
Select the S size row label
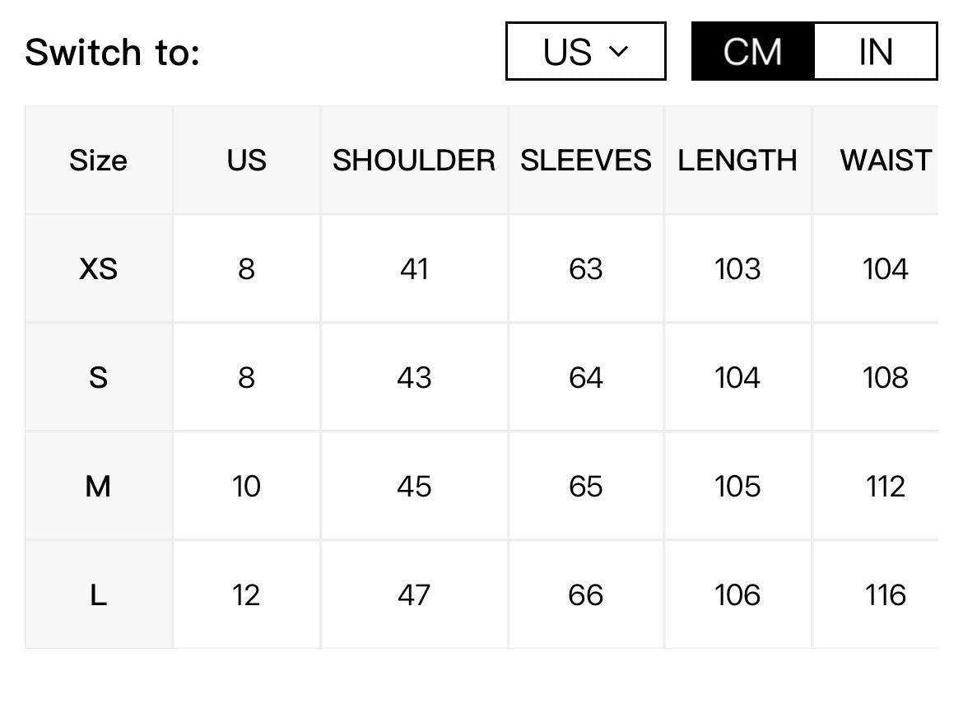click(98, 377)
